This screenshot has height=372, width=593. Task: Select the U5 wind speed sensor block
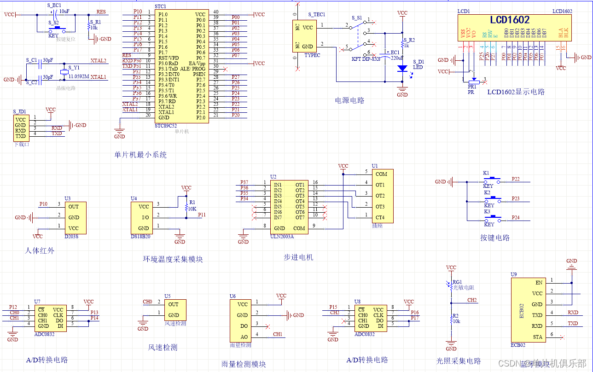coord(175,310)
